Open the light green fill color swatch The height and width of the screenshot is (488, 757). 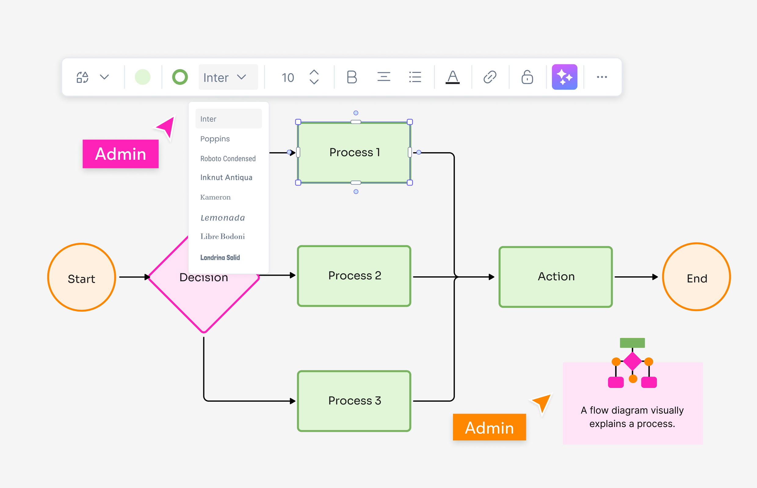pos(143,77)
